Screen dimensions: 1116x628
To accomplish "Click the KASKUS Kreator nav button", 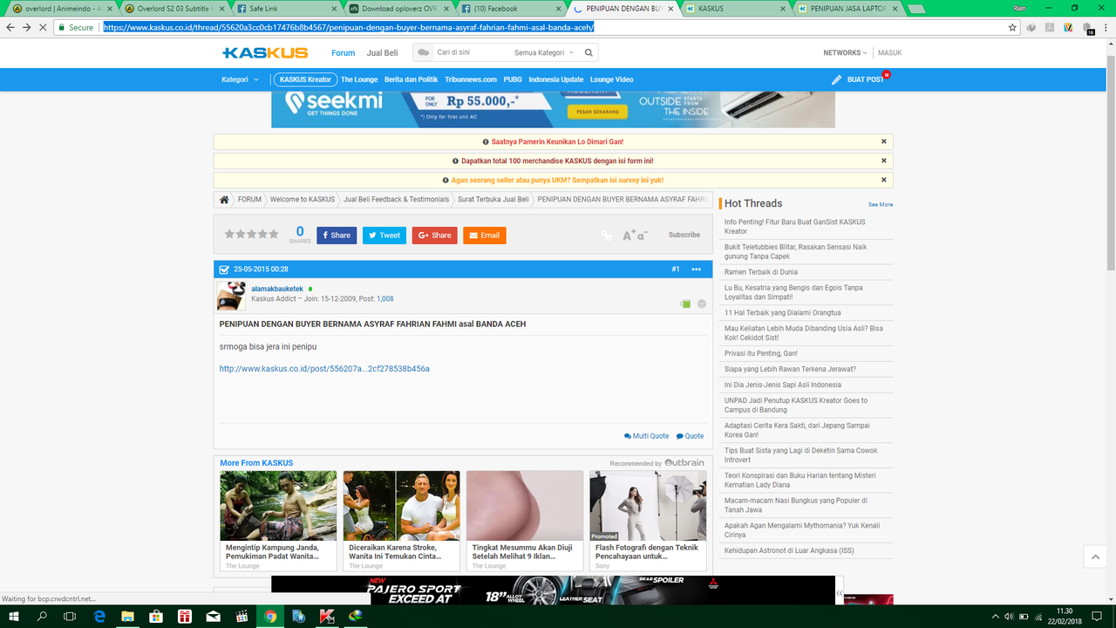I will (305, 79).
